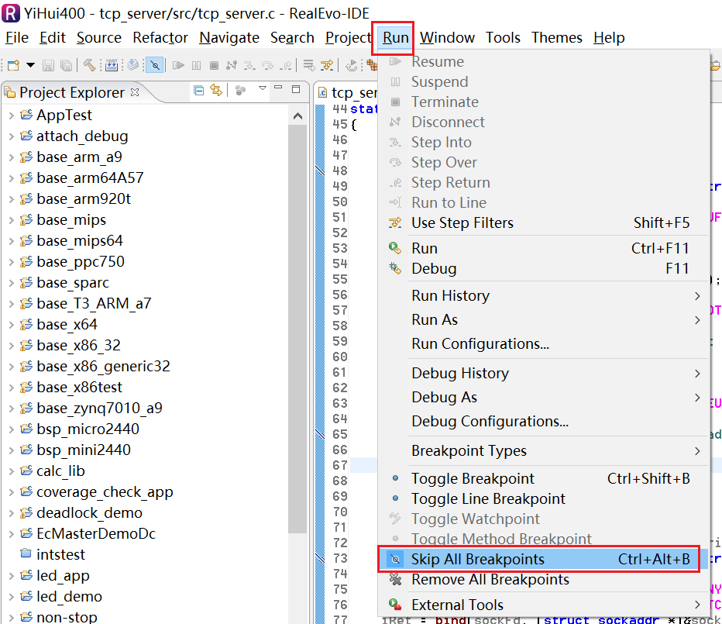Expand the Run History submenu
This screenshot has height=624, width=722.
pyautogui.click(x=543, y=296)
